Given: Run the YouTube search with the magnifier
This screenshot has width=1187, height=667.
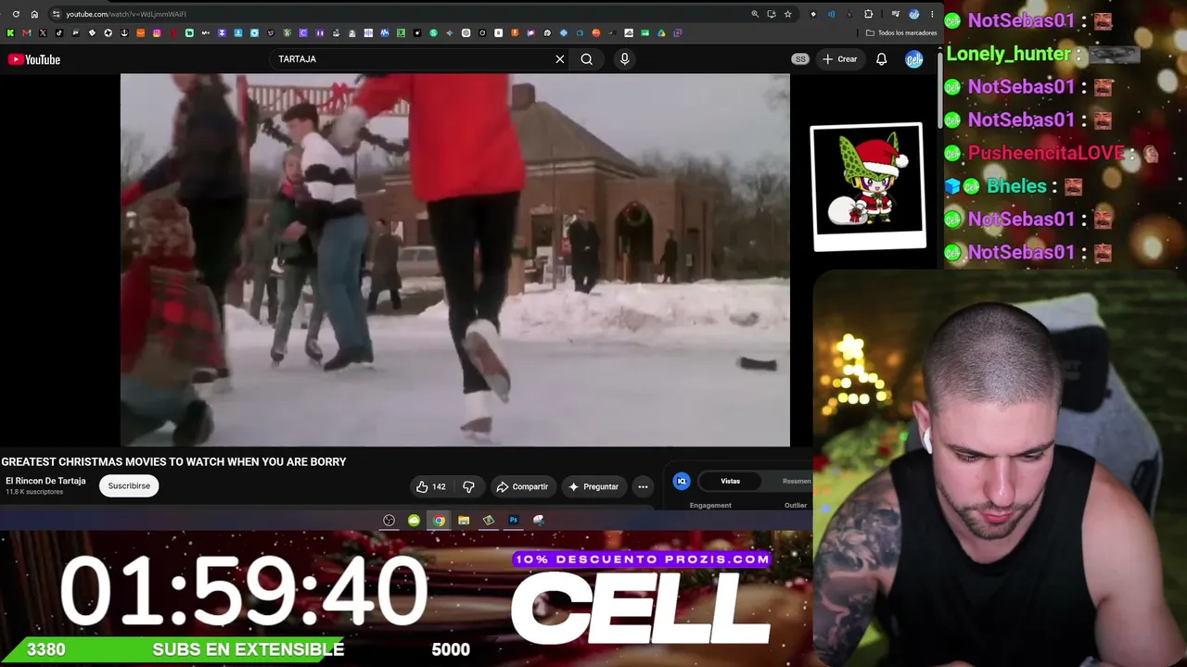Looking at the screenshot, I should point(587,59).
